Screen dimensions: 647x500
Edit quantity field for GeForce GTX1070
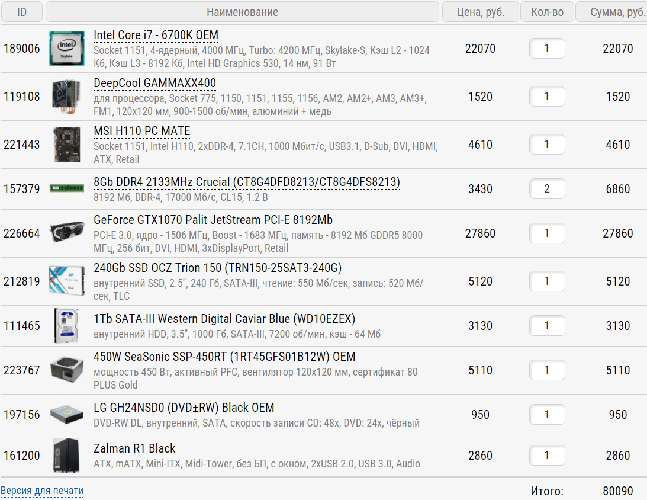coord(547,233)
